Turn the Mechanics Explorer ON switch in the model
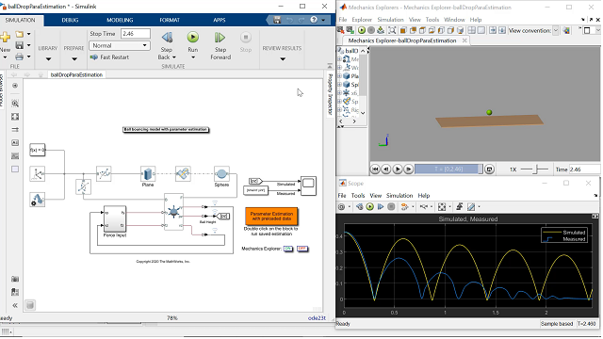Screen dimensions: 603x339 pyautogui.click(x=287, y=249)
